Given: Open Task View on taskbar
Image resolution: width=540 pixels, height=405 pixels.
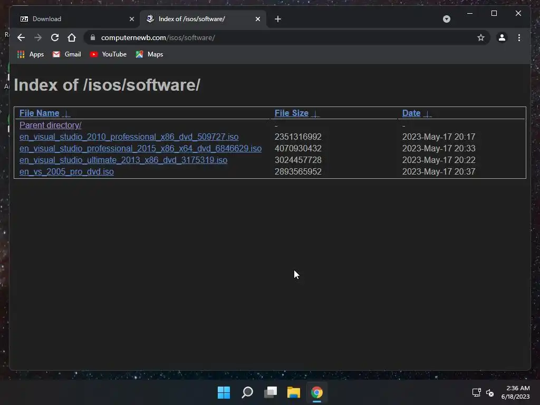Looking at the screenshot, I should (271, 392).
